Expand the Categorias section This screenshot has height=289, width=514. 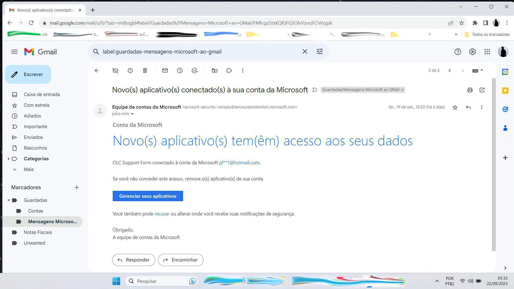[x=9, y=159]
